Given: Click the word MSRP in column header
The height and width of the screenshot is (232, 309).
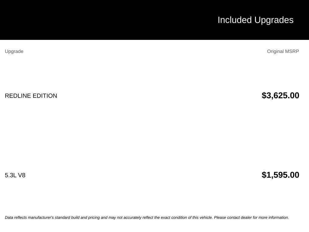Looking at the screenshot, I should point(292,51).
